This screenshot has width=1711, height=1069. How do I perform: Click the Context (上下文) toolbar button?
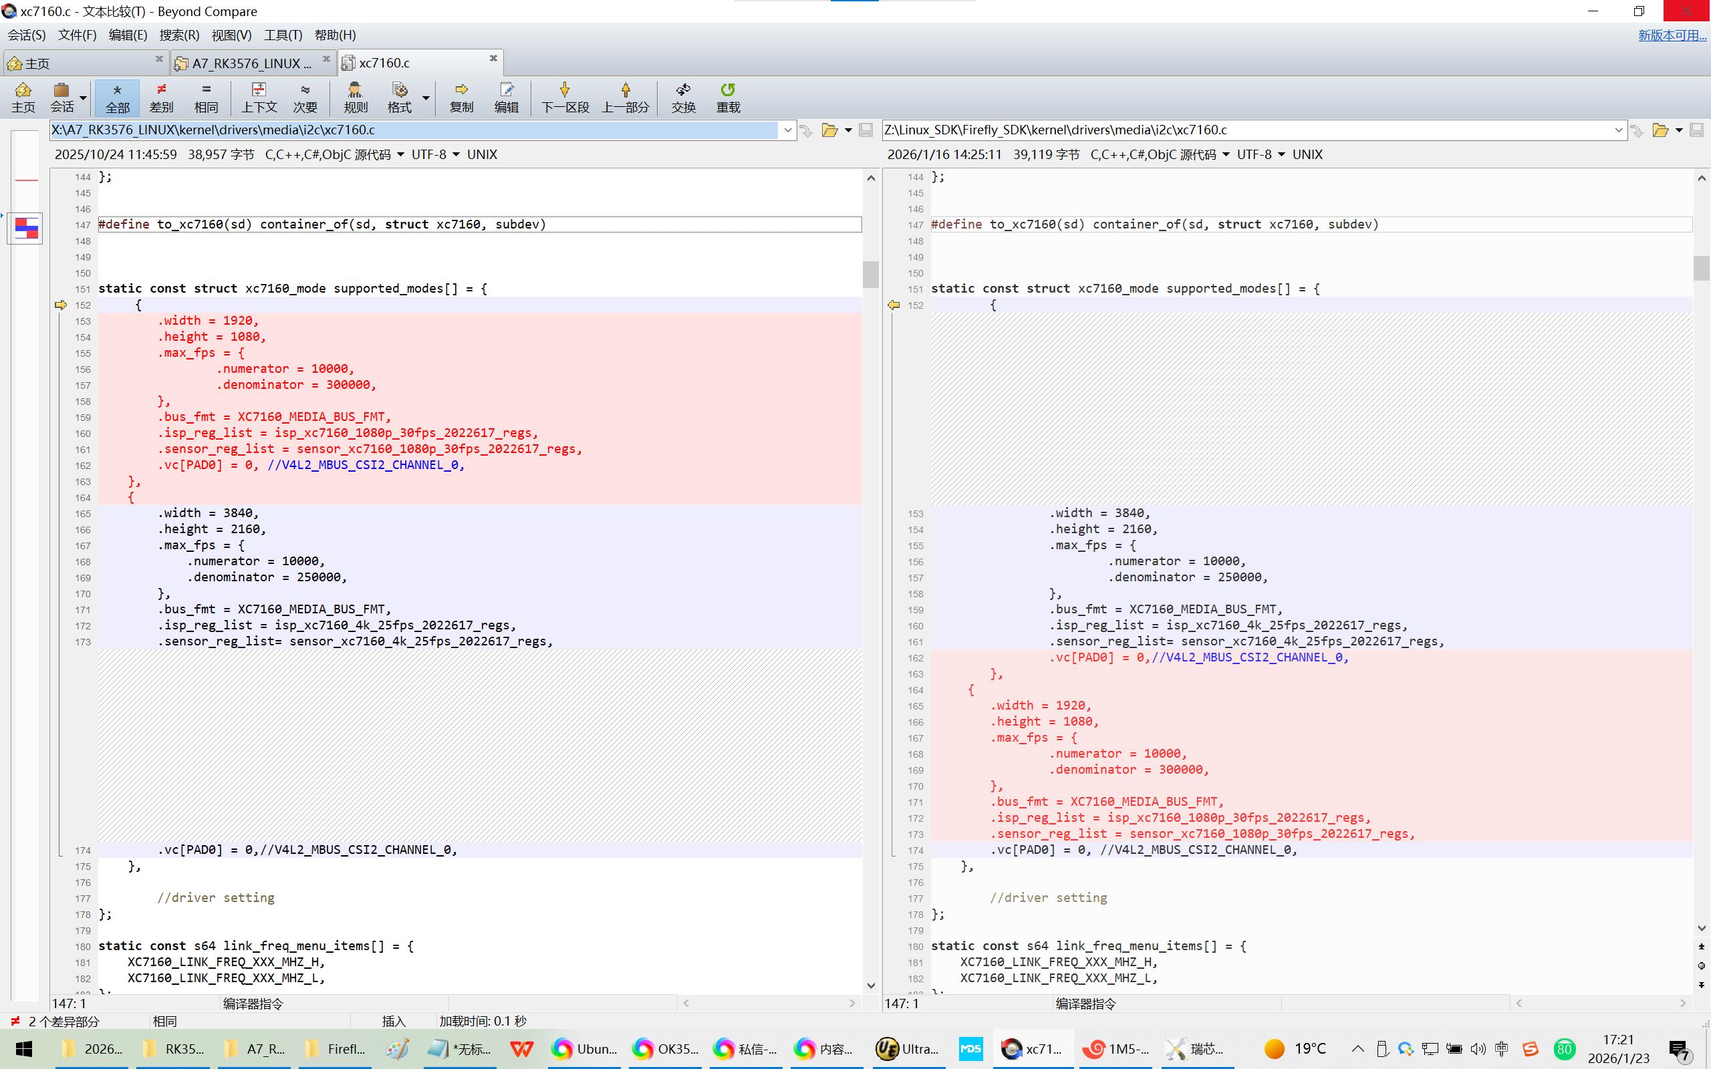pos(259,97)
